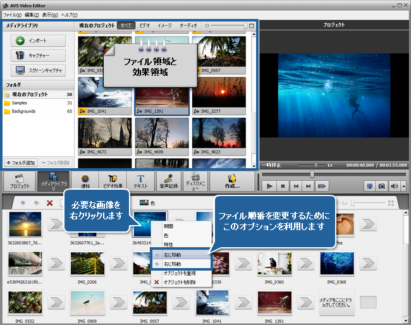Open the プロジェクト tool in the toolbar
This screenshot has height=325, width=411.
pos(18,182)
